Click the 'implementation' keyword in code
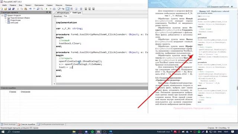This screenshot has height=134, width=238. coord(66,22)
